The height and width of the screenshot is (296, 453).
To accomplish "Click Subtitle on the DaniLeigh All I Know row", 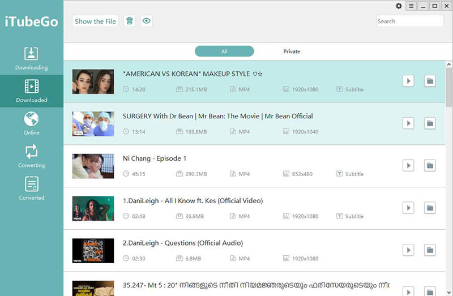I will (x=350, y=216).
